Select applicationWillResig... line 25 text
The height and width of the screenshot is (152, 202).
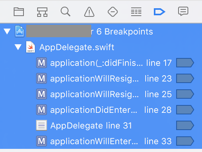[111, 94]
